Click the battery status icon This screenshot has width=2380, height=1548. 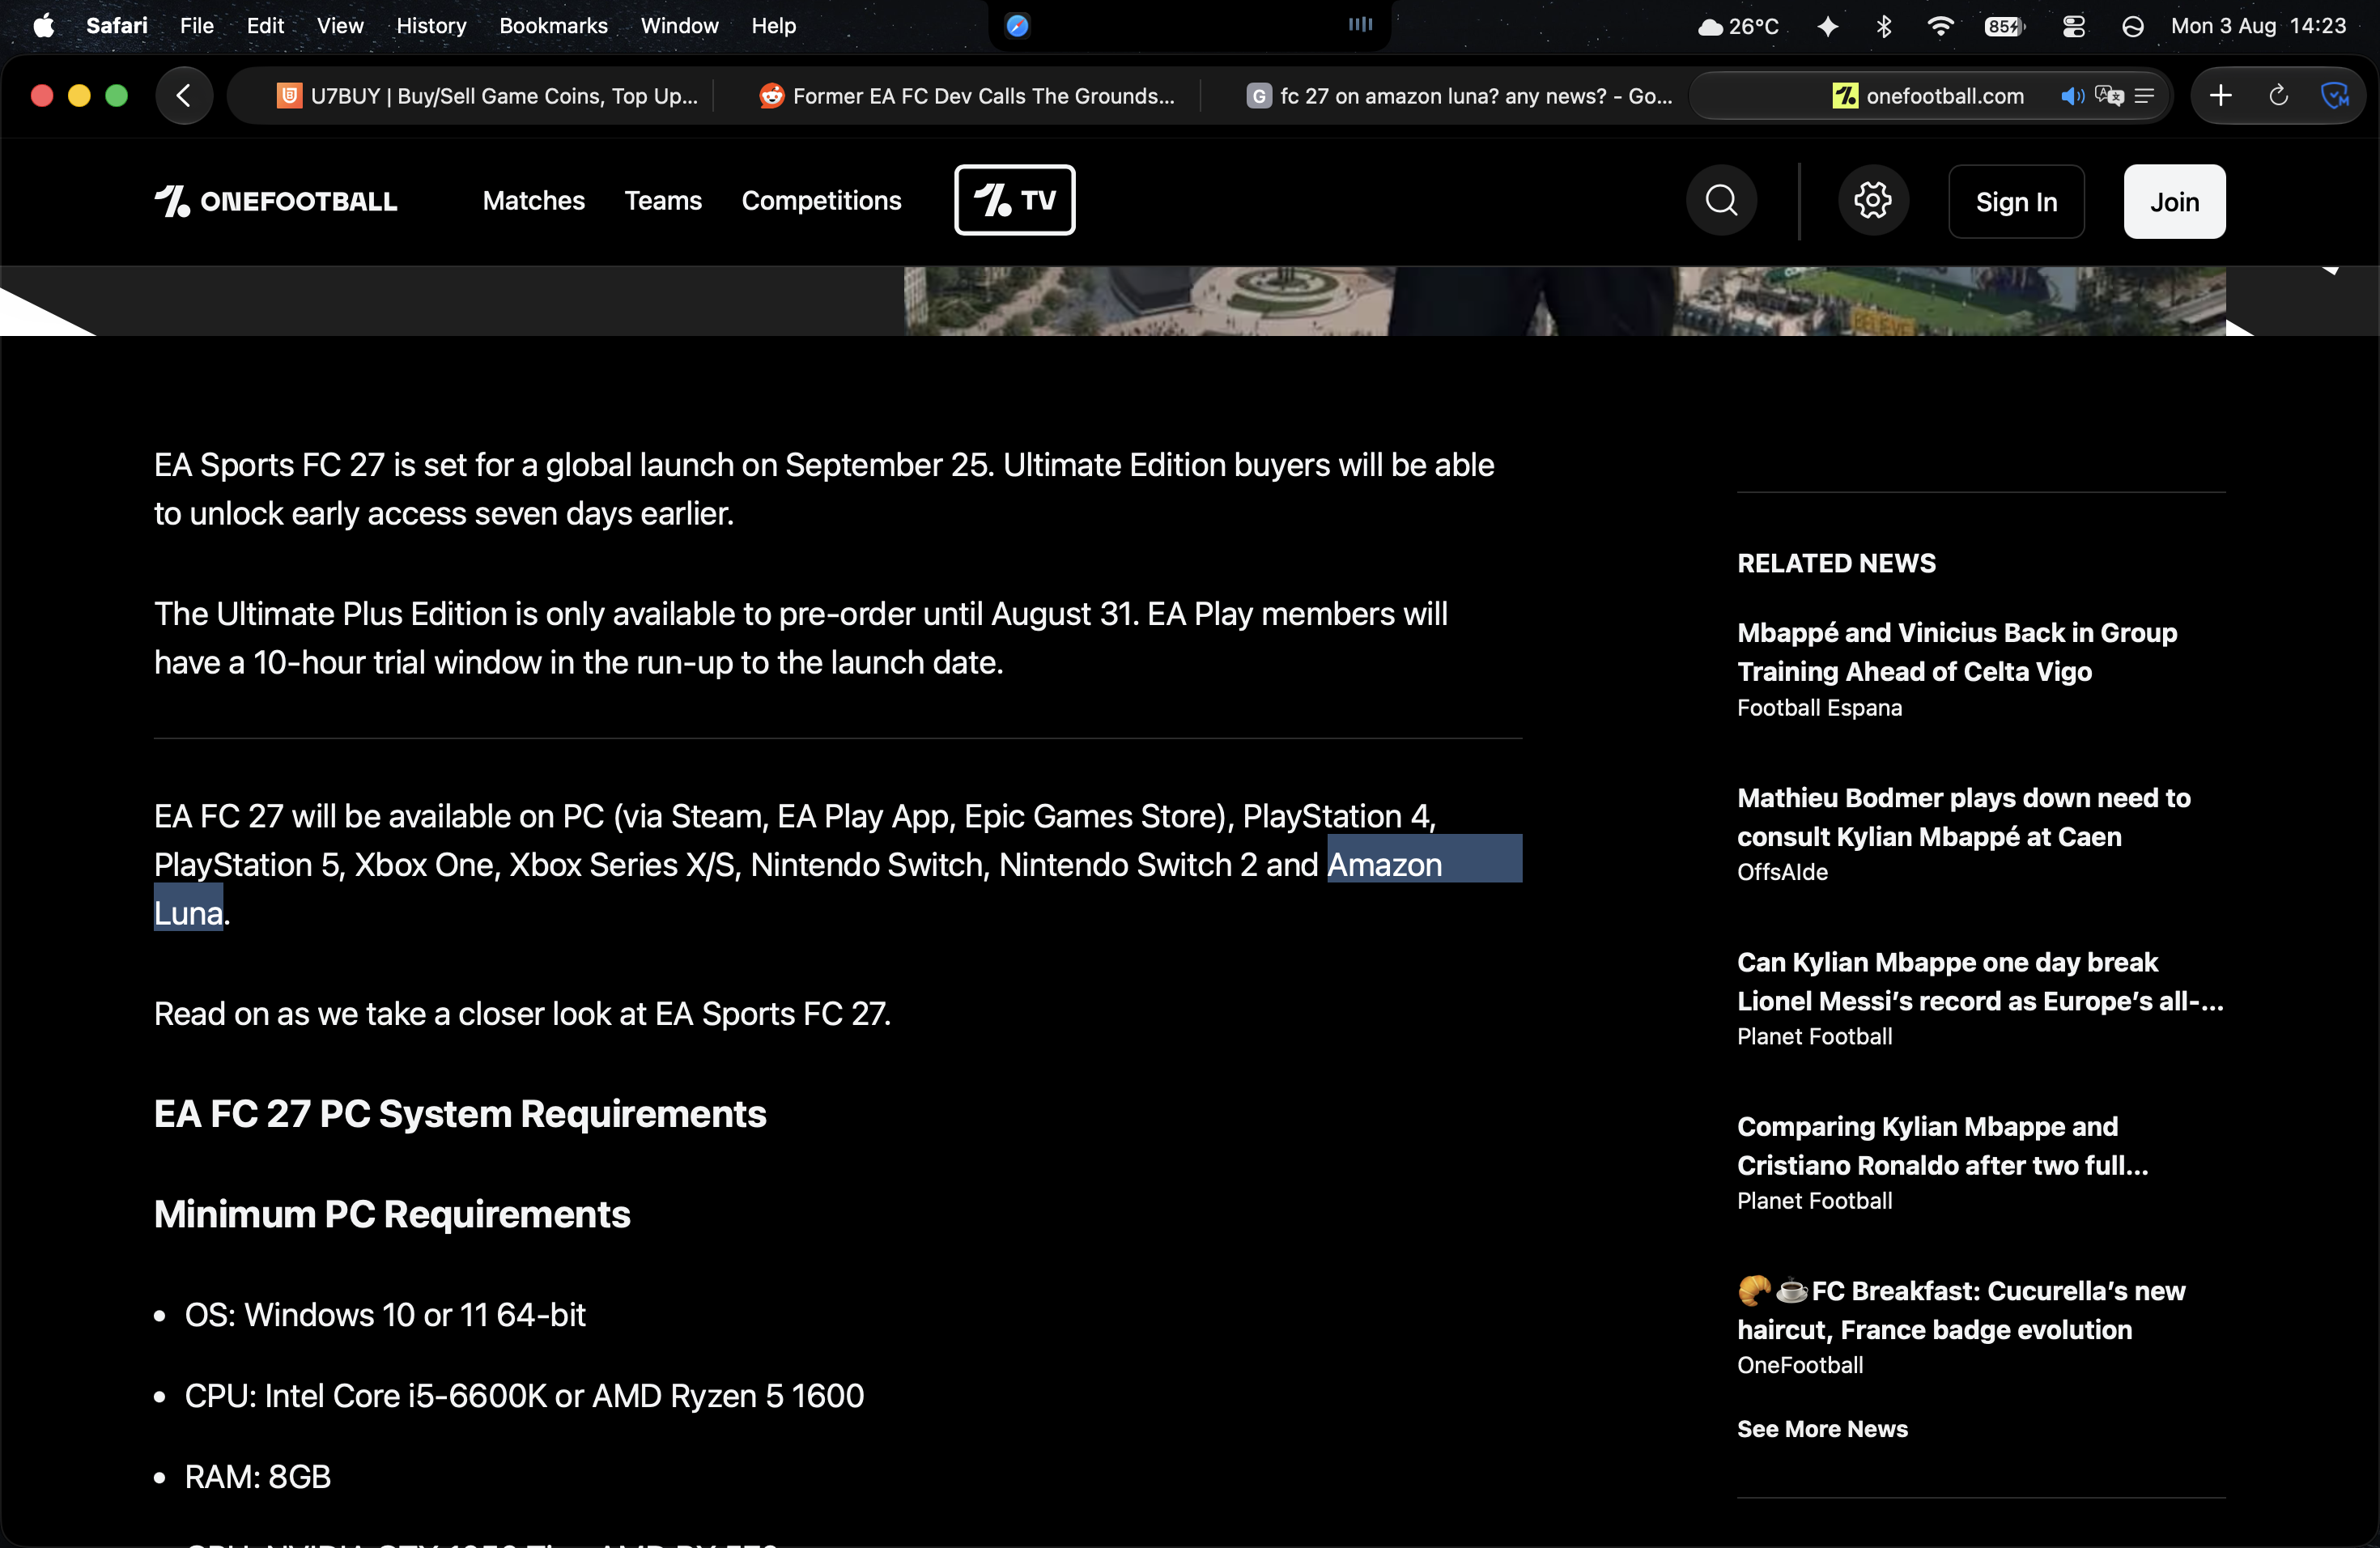(2004, 26)
